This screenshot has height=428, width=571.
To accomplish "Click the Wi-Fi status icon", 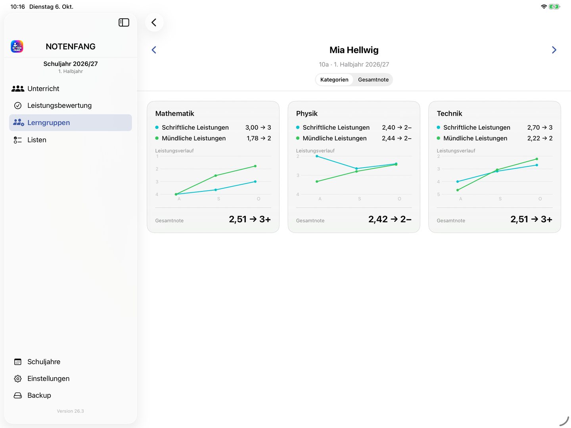I will (544, 7).
